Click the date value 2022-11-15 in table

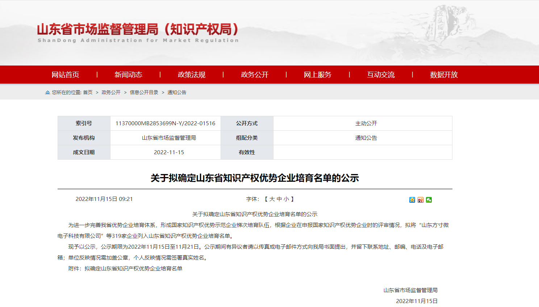coord(169,152)
